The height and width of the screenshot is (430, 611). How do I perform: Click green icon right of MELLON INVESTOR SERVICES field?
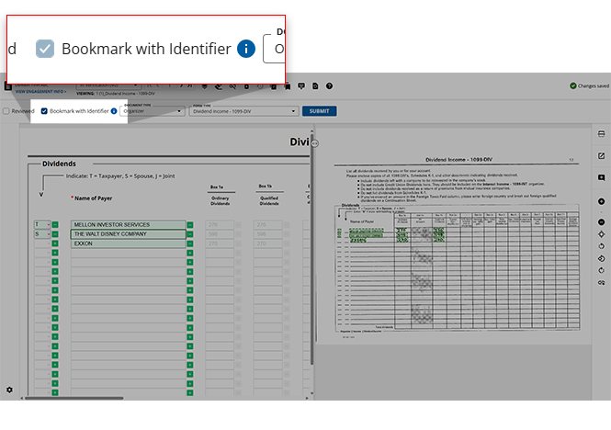[x=190, y=225]
